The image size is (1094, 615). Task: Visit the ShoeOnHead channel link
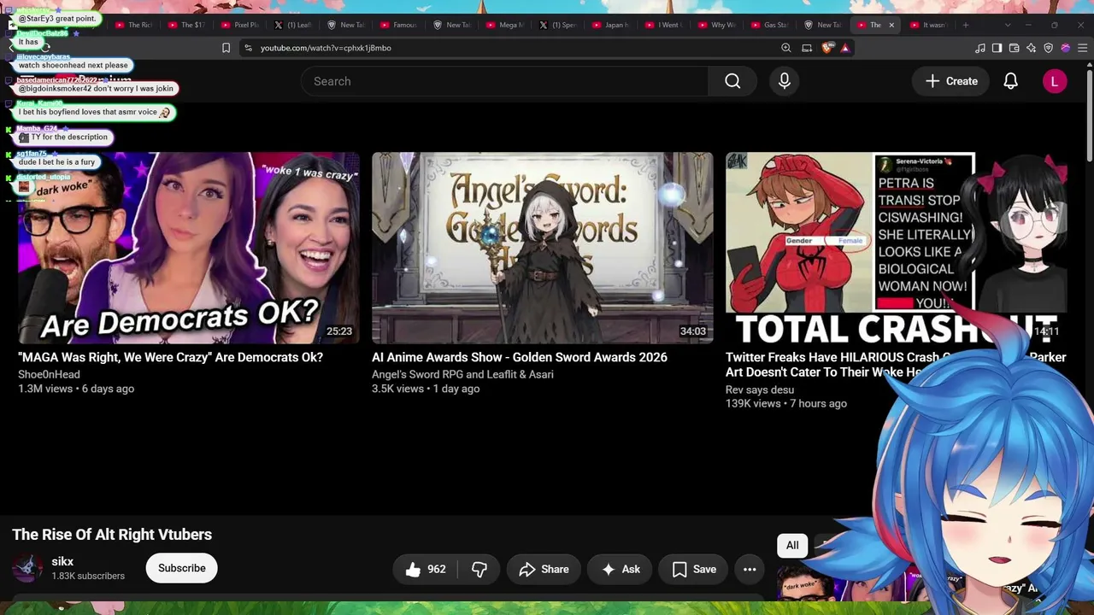tap(49, 374)
